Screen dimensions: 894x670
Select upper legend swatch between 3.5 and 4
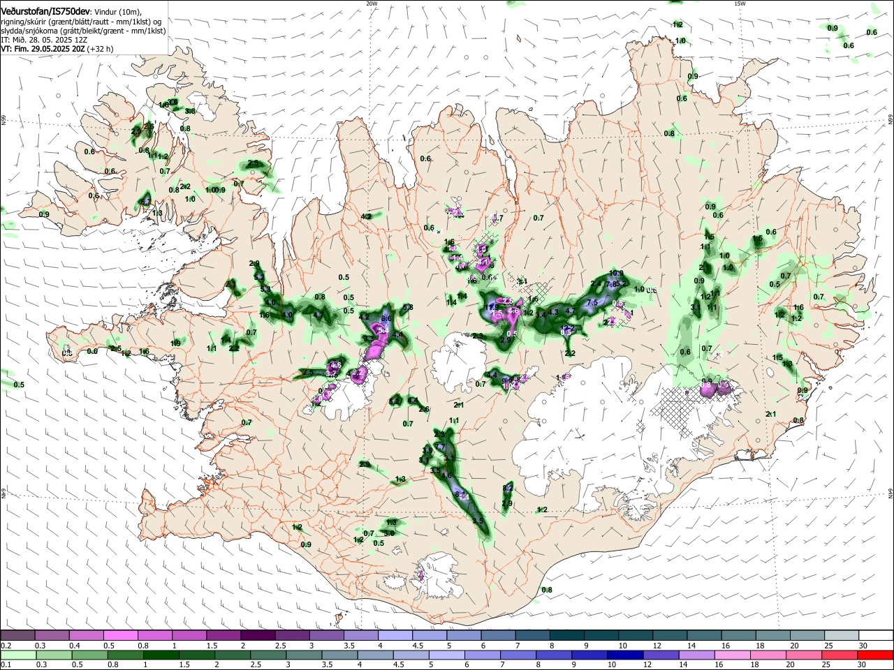pos(360,636)
